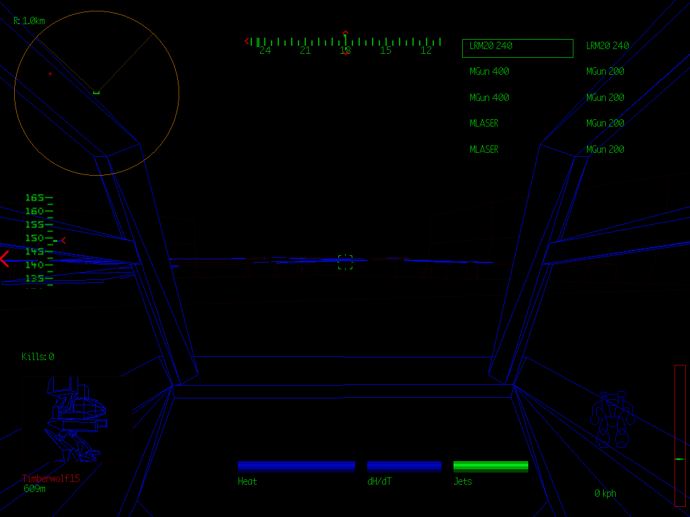Click the red enemy blip on the radar
The height and width of the screenshot is (517, 690).
(50, 73)
